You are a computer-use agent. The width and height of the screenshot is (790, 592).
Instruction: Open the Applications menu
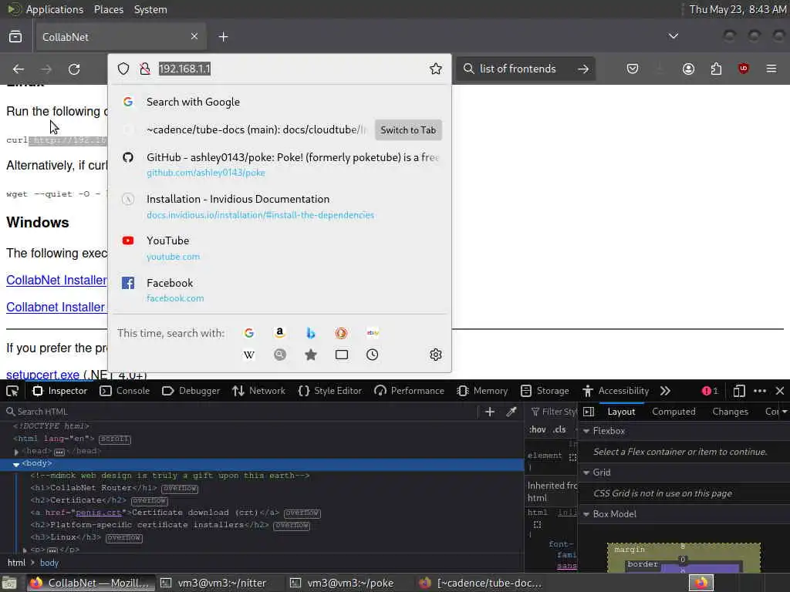(55, 9)
